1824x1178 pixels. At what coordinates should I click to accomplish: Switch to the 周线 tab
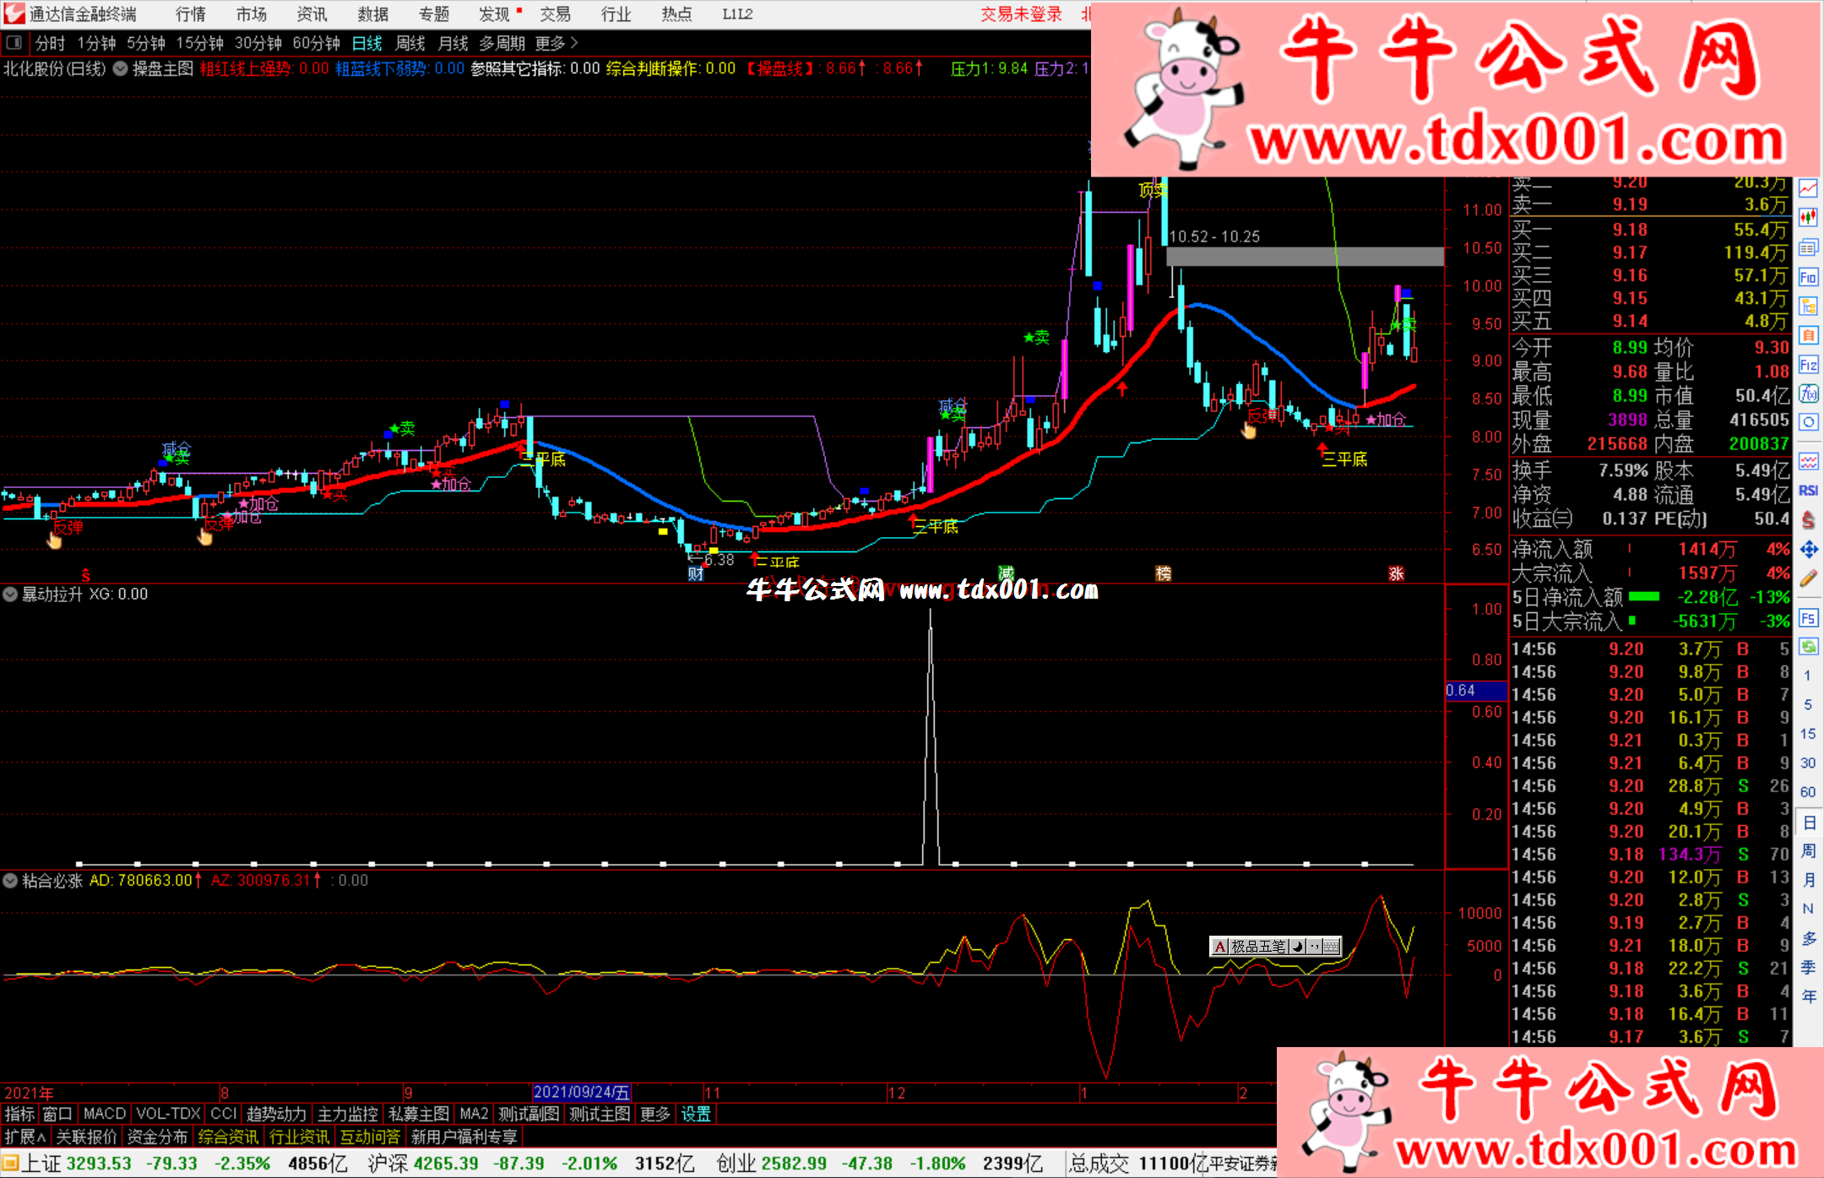410,43
